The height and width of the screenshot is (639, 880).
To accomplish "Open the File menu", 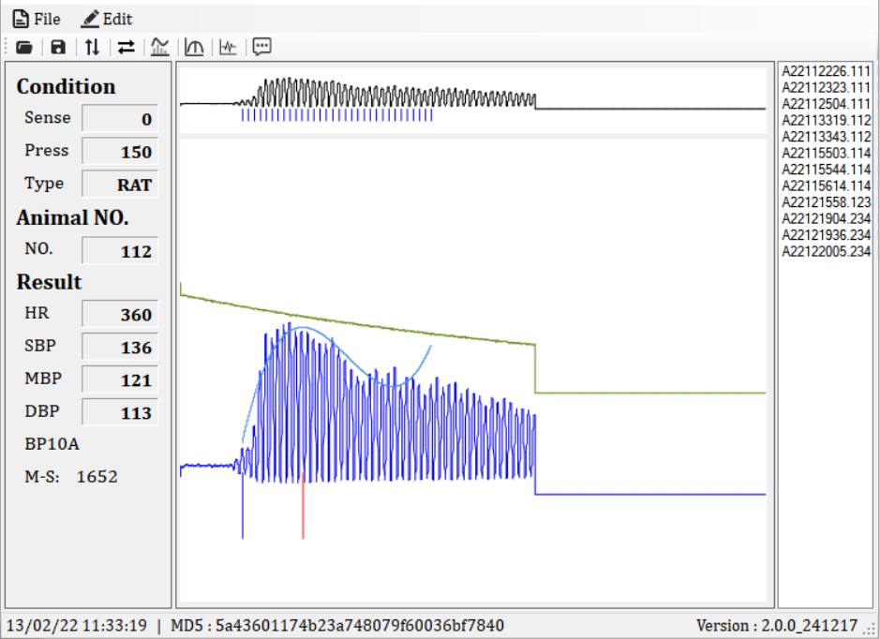I will pyautogui.click(x=37, y=19).
